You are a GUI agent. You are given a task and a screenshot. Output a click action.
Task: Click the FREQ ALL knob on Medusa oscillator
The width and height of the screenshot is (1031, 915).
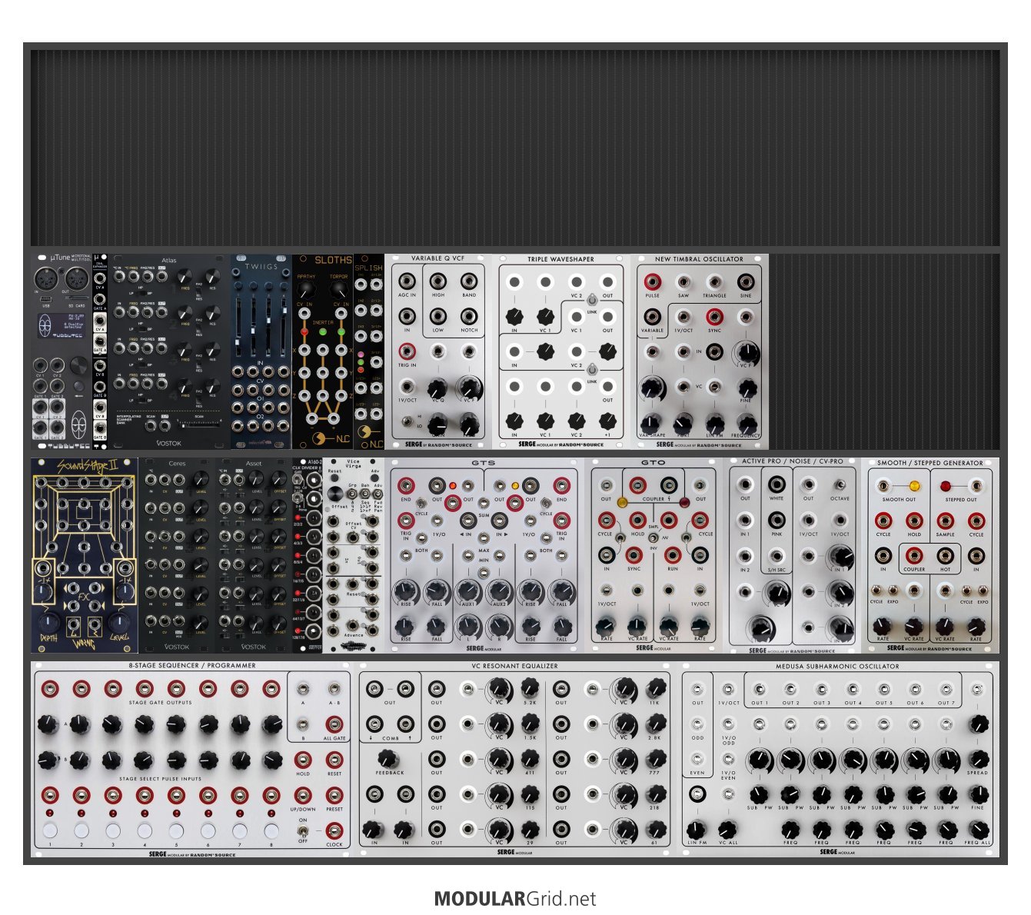(978, 830)
